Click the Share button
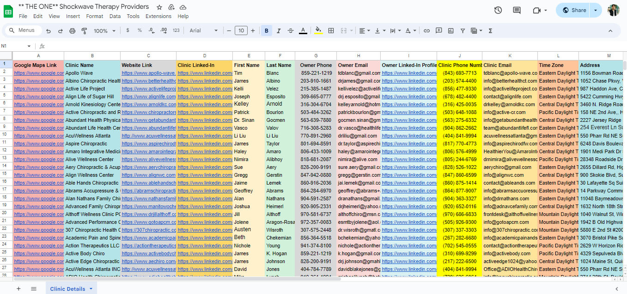Screen dimensions: 627x294 click(574, 10)
